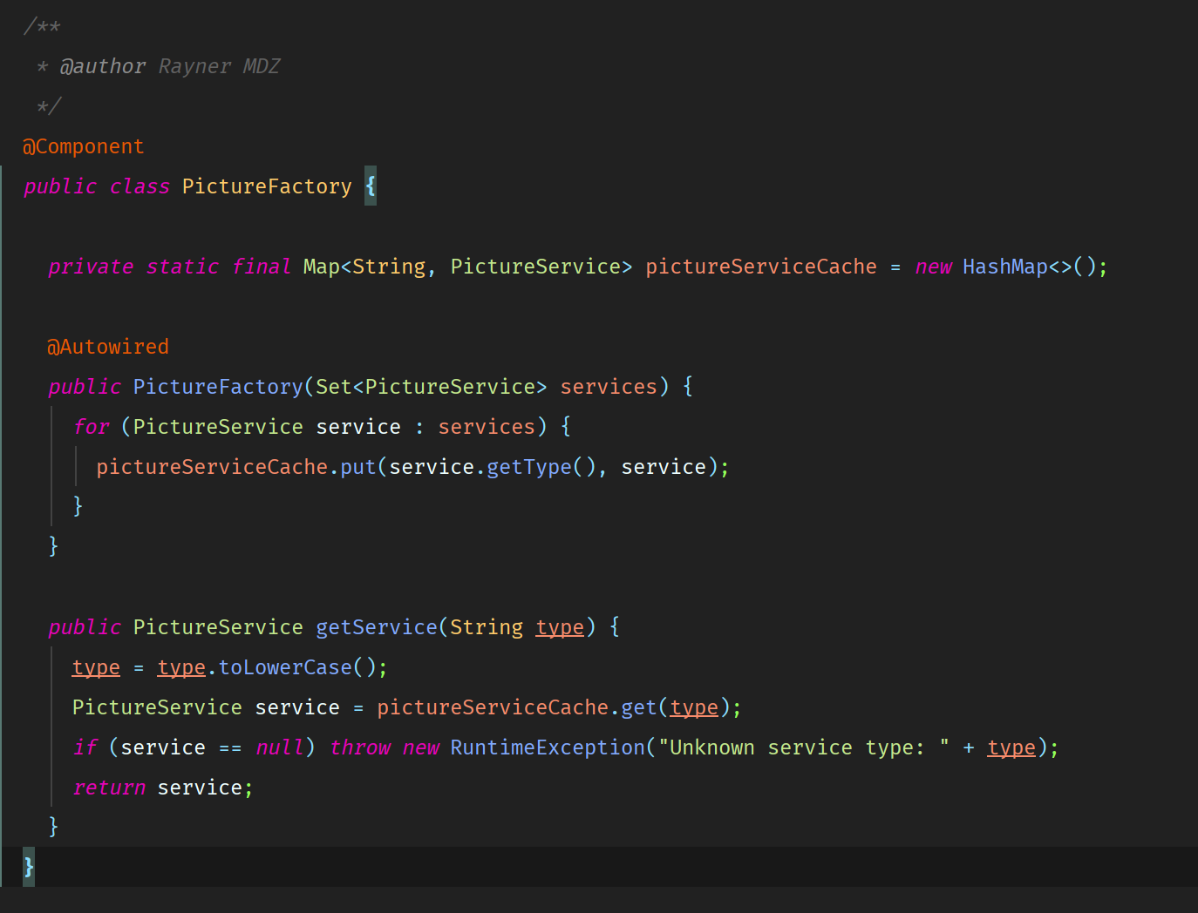This screenshot has width=1198, height=913.
Task: Click the author name Rayner MDZ
Action: coord(219,66)
